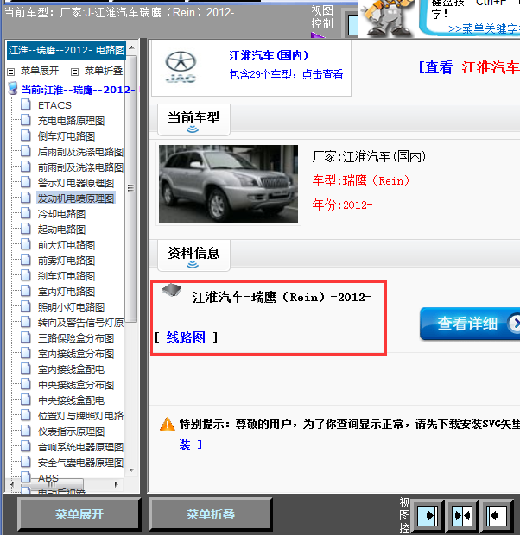This screenshot has height=535, width=520.
Task: Click the square icon before 菜单折叠
Action: pos(74,72)
